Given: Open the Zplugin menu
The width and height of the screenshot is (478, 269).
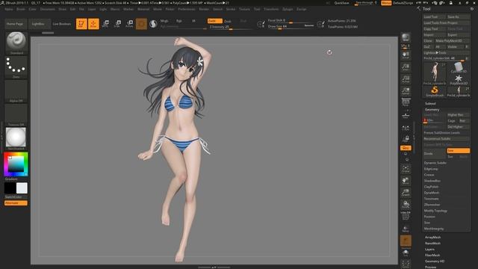Looking at the screenshot, I should click(x=288, y=9).
